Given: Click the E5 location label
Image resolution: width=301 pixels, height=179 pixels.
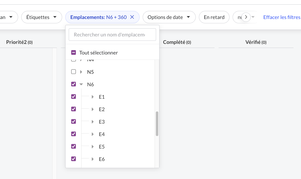Looking at the screenshot, I should pyautogui.click(x=102, y=147).
